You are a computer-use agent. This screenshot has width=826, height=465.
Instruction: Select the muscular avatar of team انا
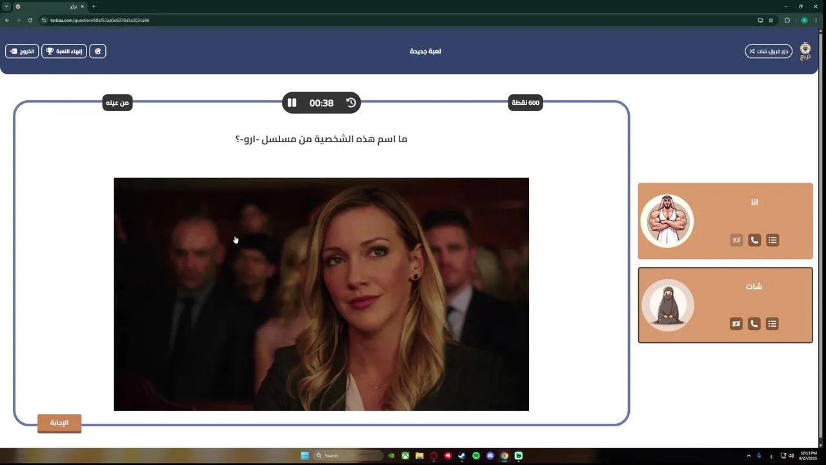click(x=667, y=221)
